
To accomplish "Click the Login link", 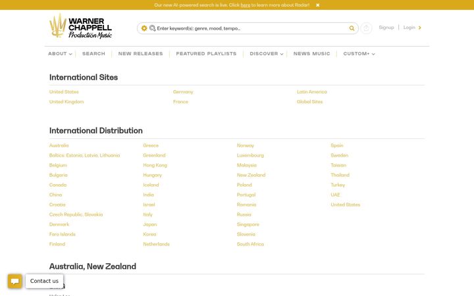I will (x=409, y=28).
